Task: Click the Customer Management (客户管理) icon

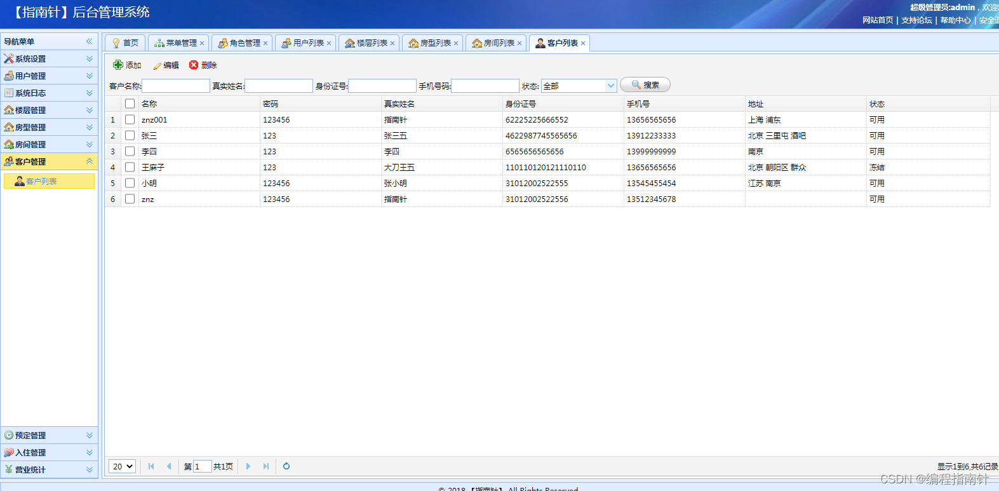Action: [x=9, y=161]
